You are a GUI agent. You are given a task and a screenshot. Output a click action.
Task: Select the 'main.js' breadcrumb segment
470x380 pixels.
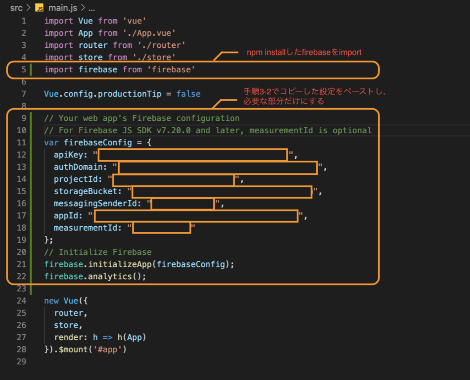[x=63, y=8]
